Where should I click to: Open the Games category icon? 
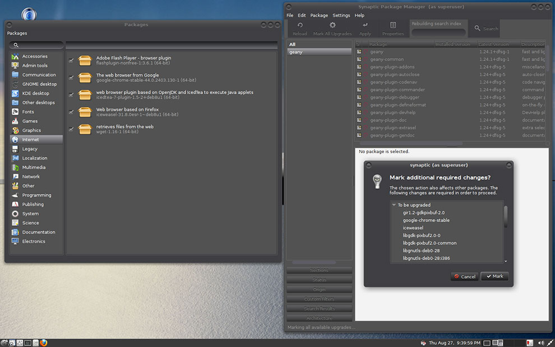pyautogui.click(x=15, y=121)
